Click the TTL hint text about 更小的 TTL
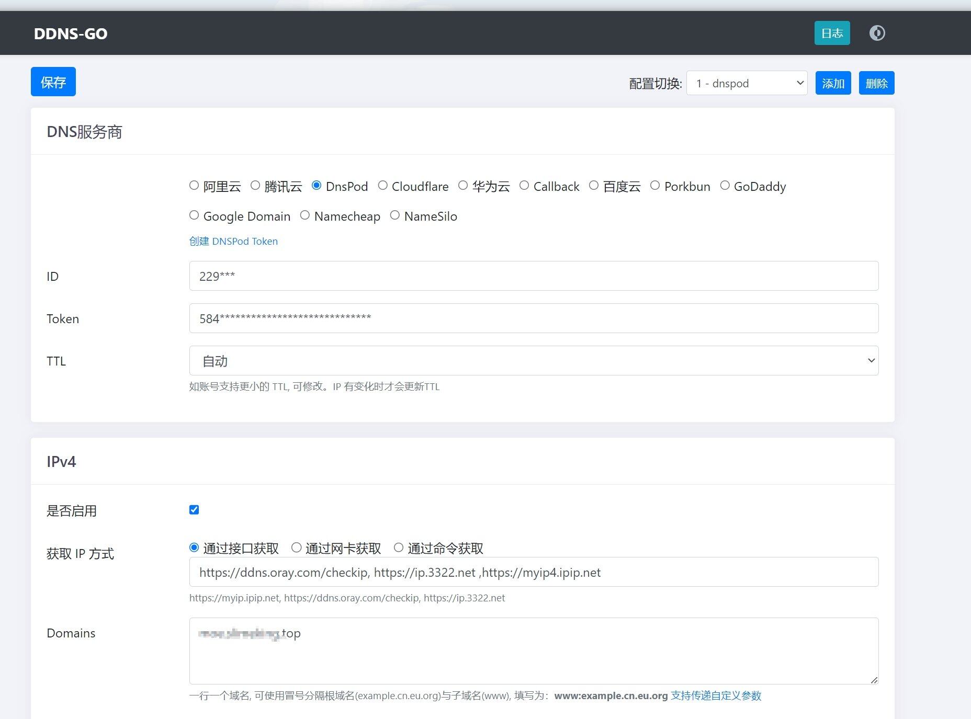The image size is (971, 719). [x=314, y=386]
